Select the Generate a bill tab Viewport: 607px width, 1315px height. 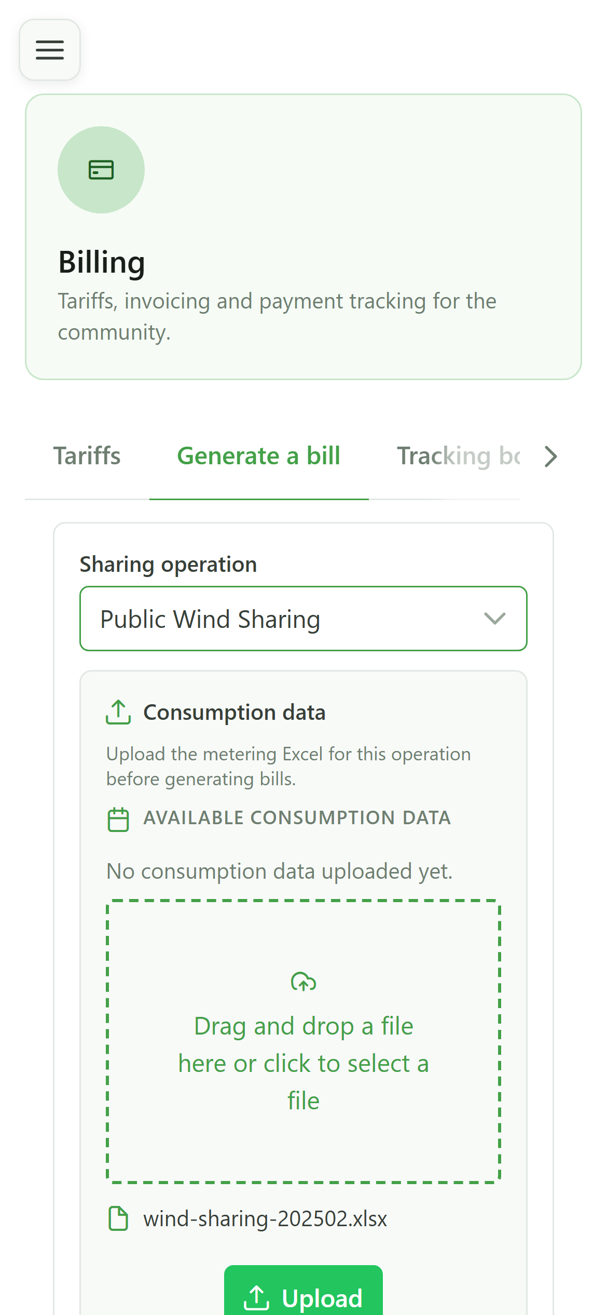pos(259,456)
